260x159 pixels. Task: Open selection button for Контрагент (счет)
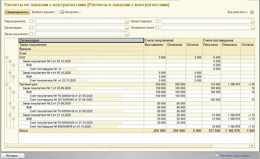[x=253, y=28]
